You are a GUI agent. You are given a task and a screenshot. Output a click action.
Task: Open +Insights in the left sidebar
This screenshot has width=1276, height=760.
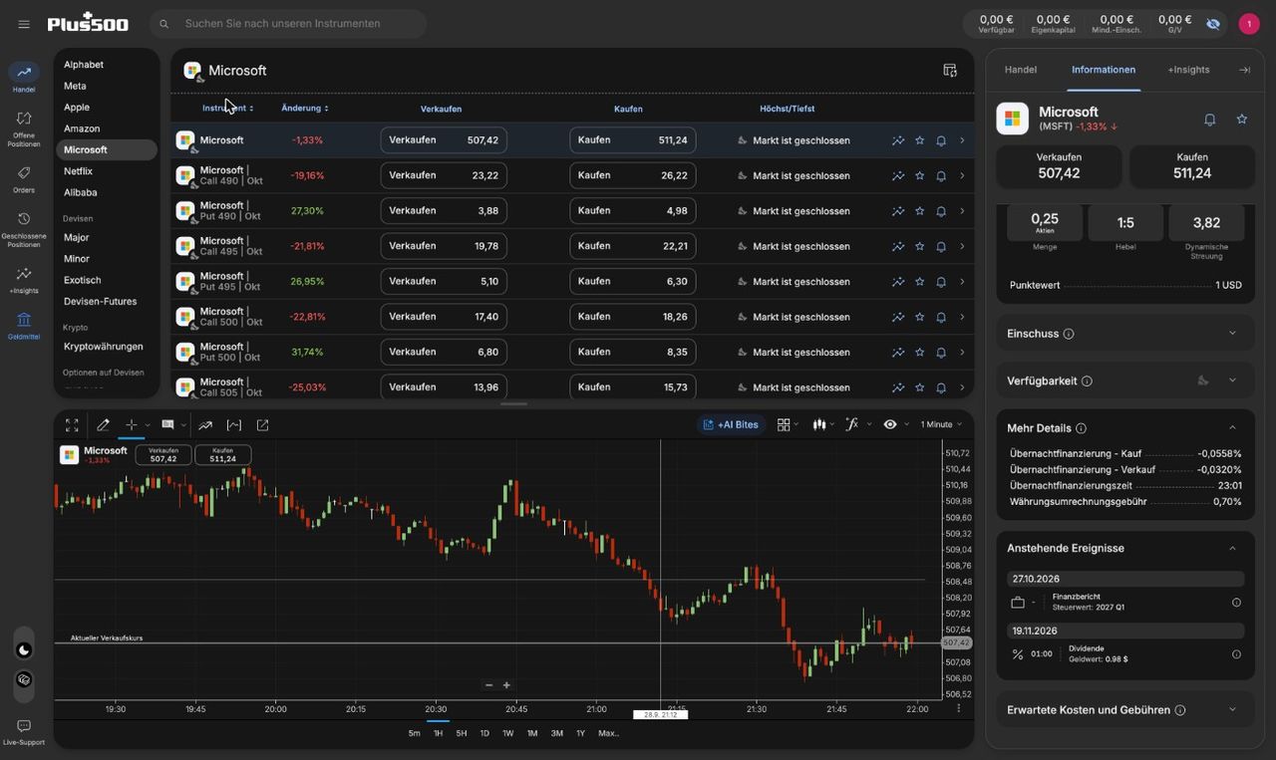(x=24, y=280)
